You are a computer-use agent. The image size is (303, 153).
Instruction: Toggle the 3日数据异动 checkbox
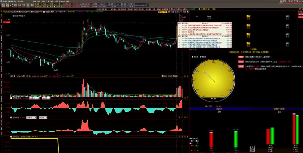pyautogui.click(x=32, y=12)
